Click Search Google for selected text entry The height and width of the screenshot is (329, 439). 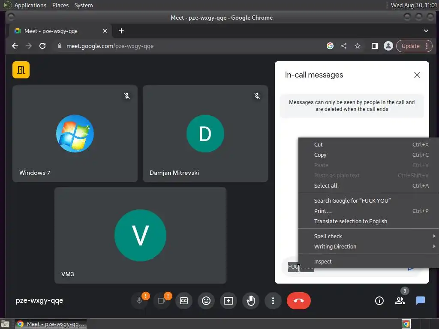(369, 201)
